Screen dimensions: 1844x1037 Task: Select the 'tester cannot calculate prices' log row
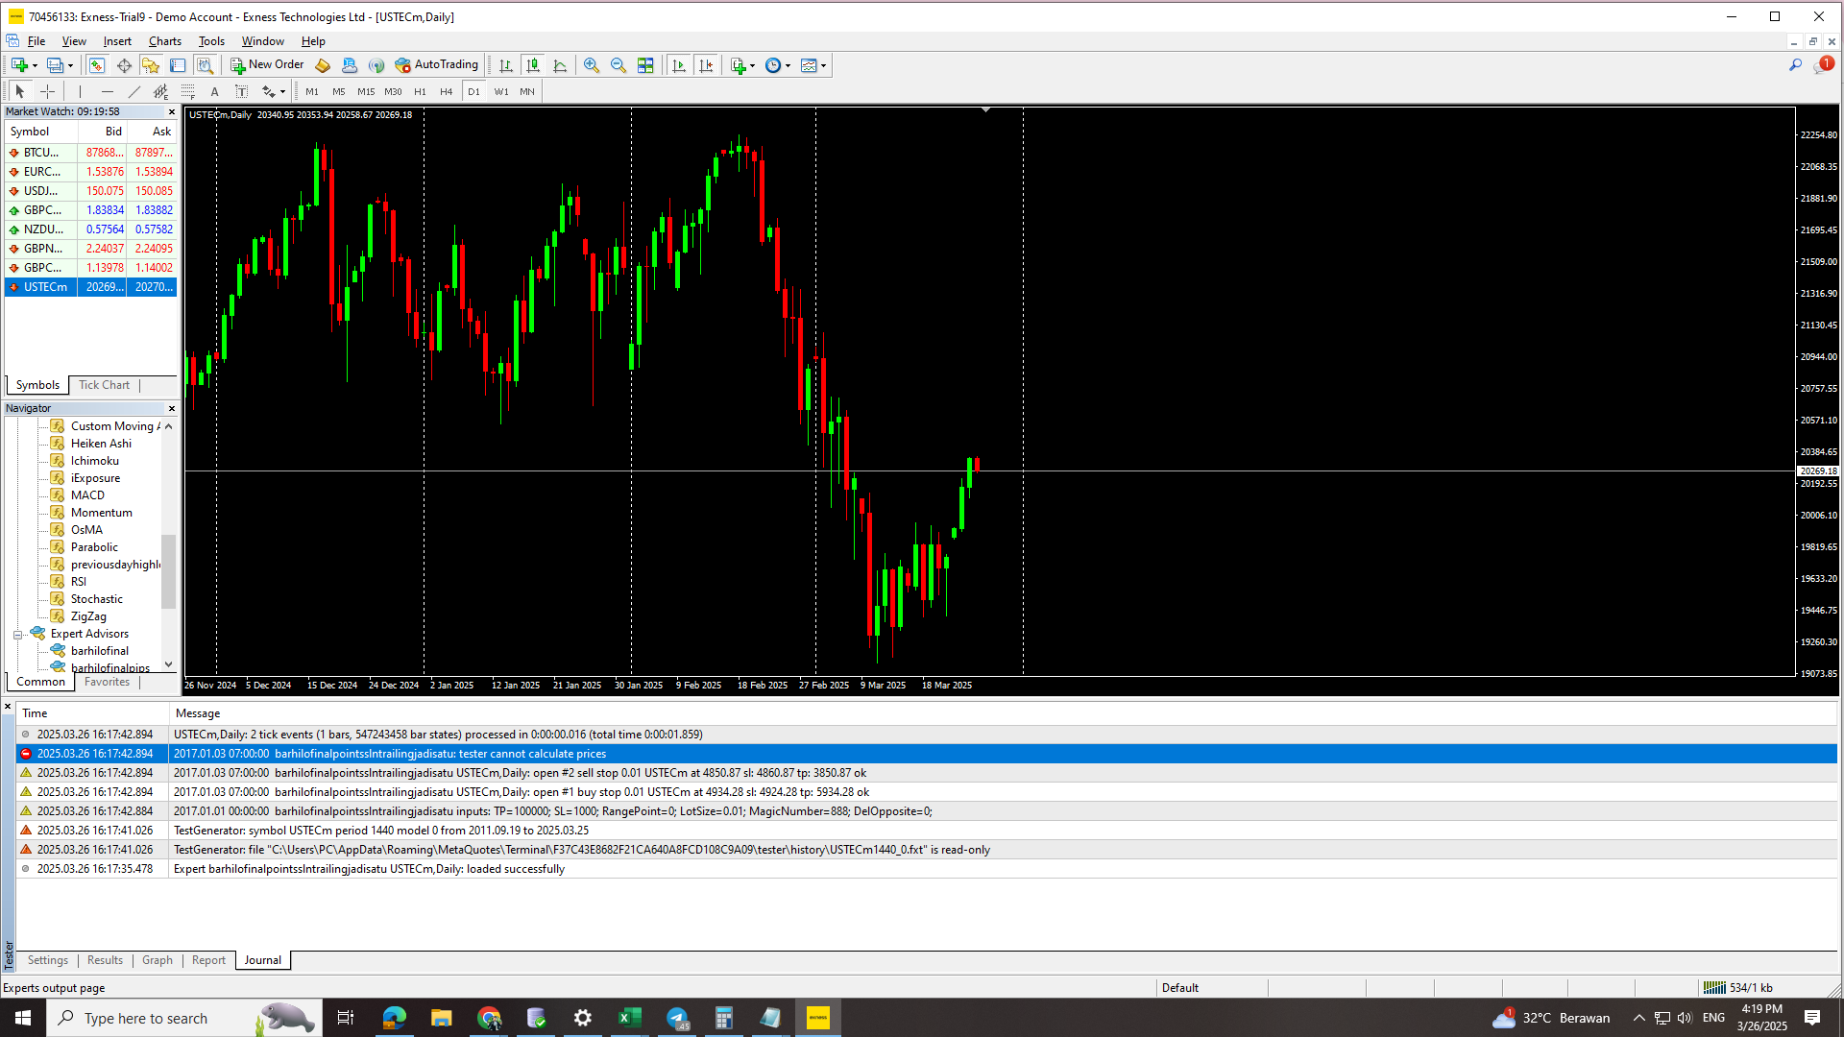(x=927, y=754)
